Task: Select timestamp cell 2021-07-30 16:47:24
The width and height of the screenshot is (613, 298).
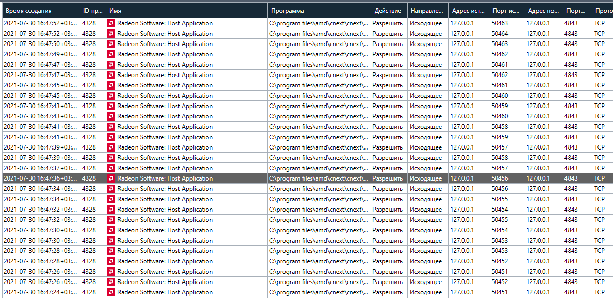Action: pos(40,292)
